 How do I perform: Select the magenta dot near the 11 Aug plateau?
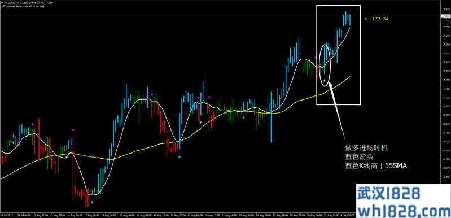[x=152, y=94]
